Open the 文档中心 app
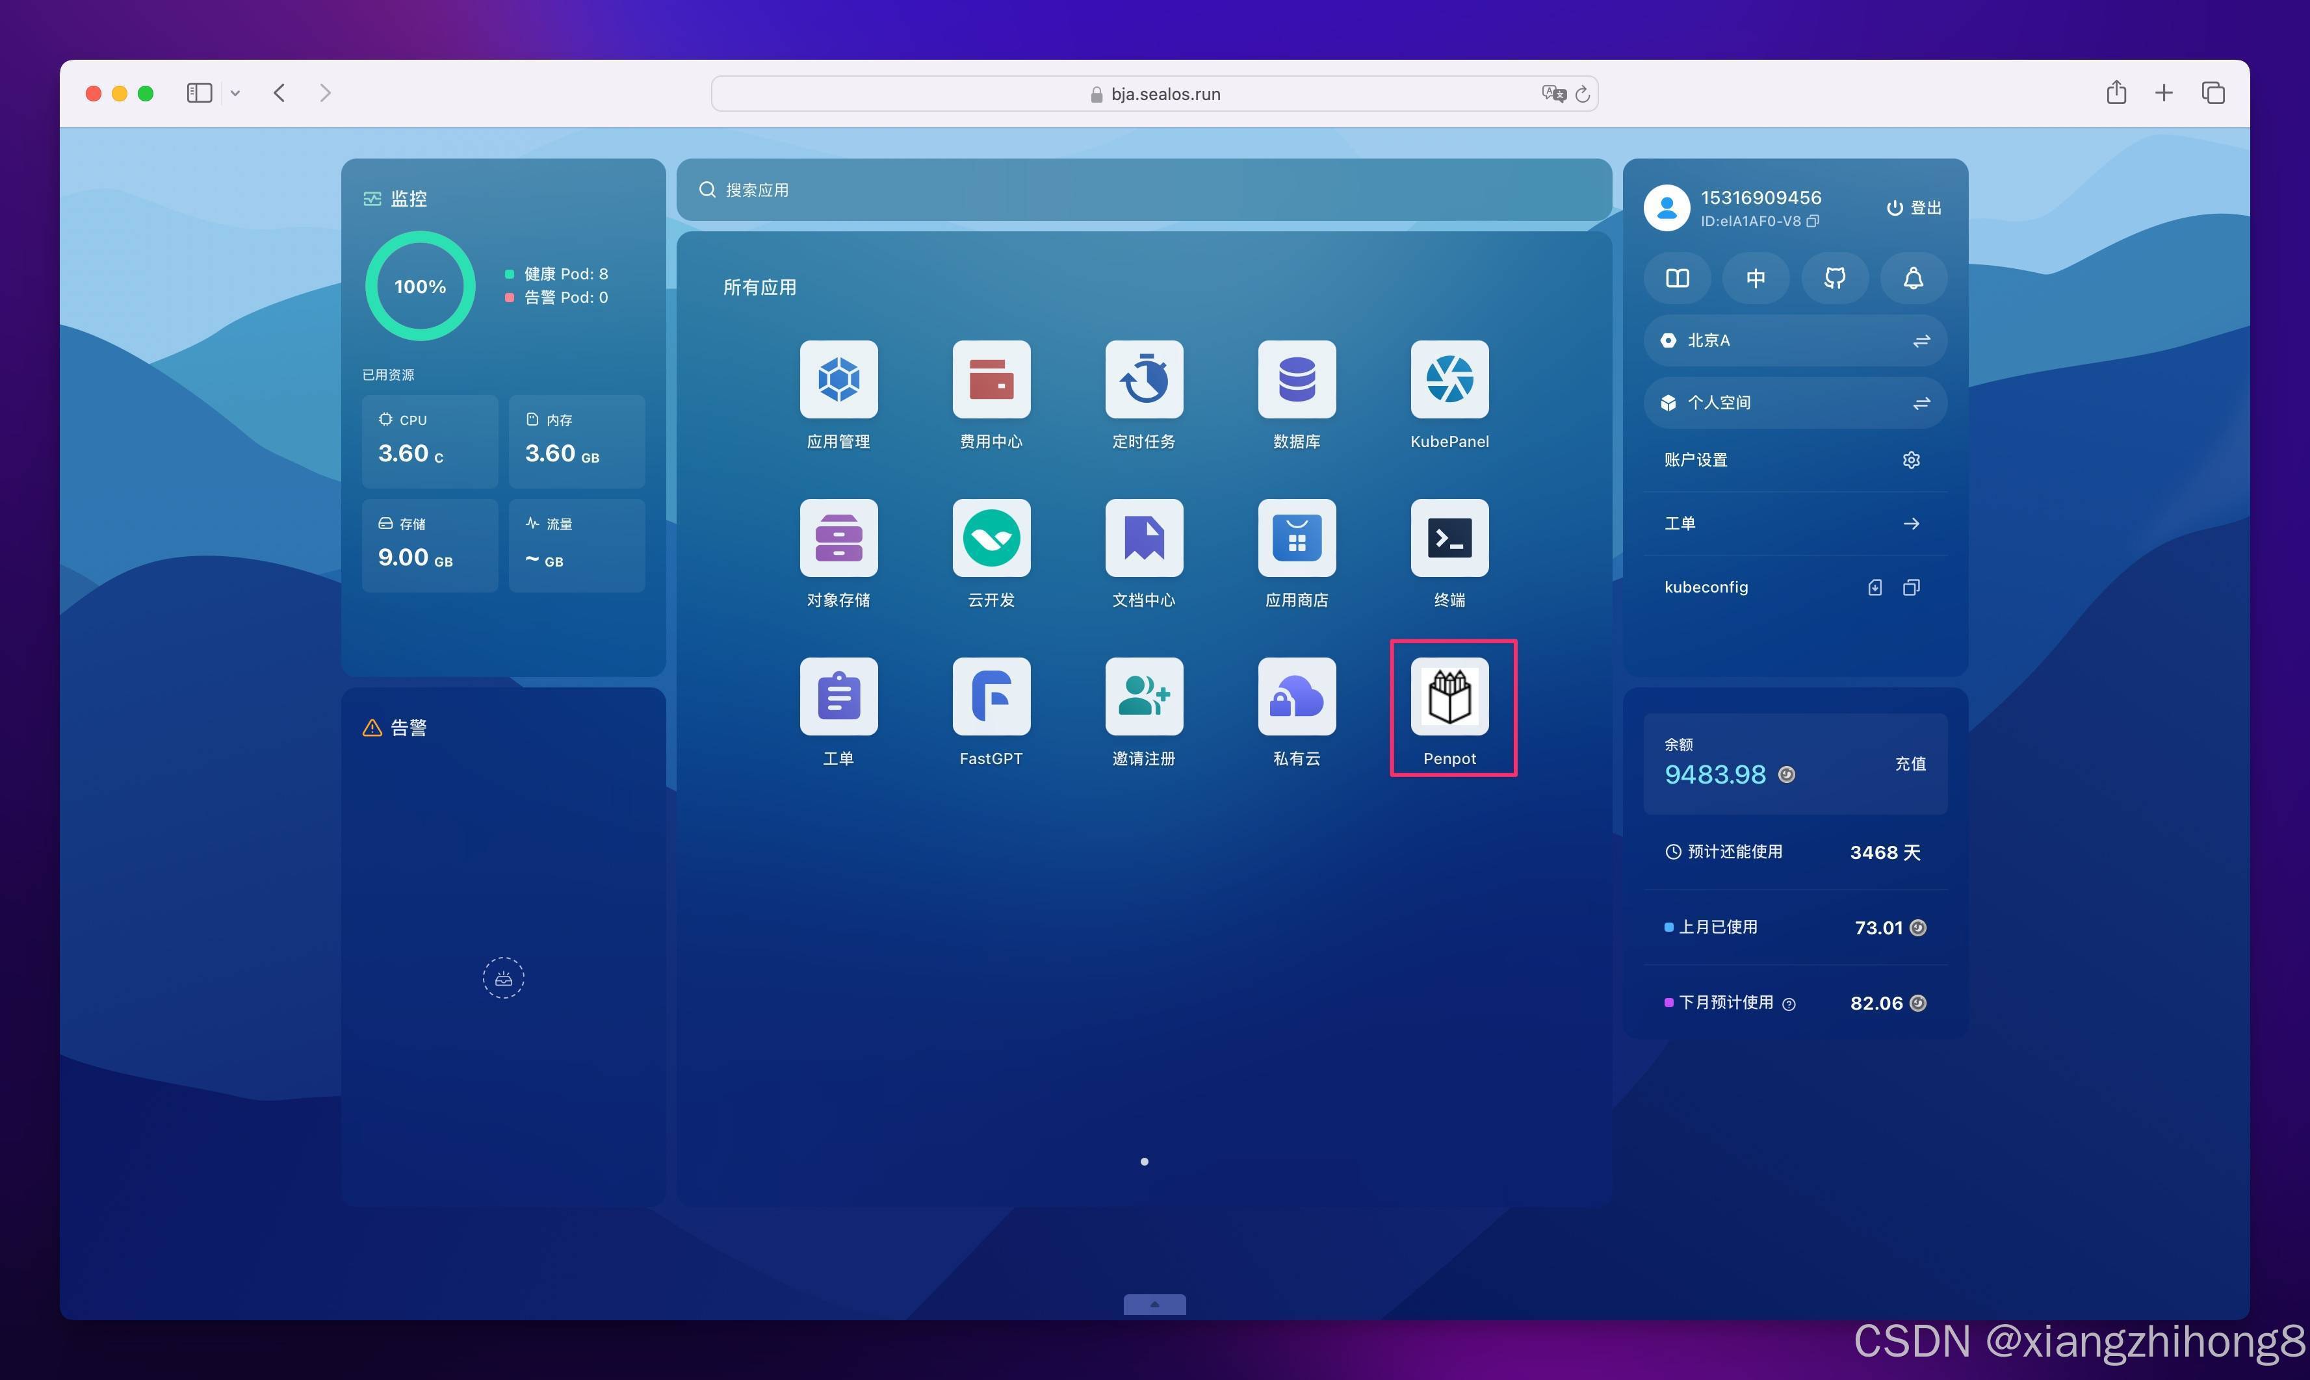The height and width of the screenshot is (1380, 2310). 1143,537
